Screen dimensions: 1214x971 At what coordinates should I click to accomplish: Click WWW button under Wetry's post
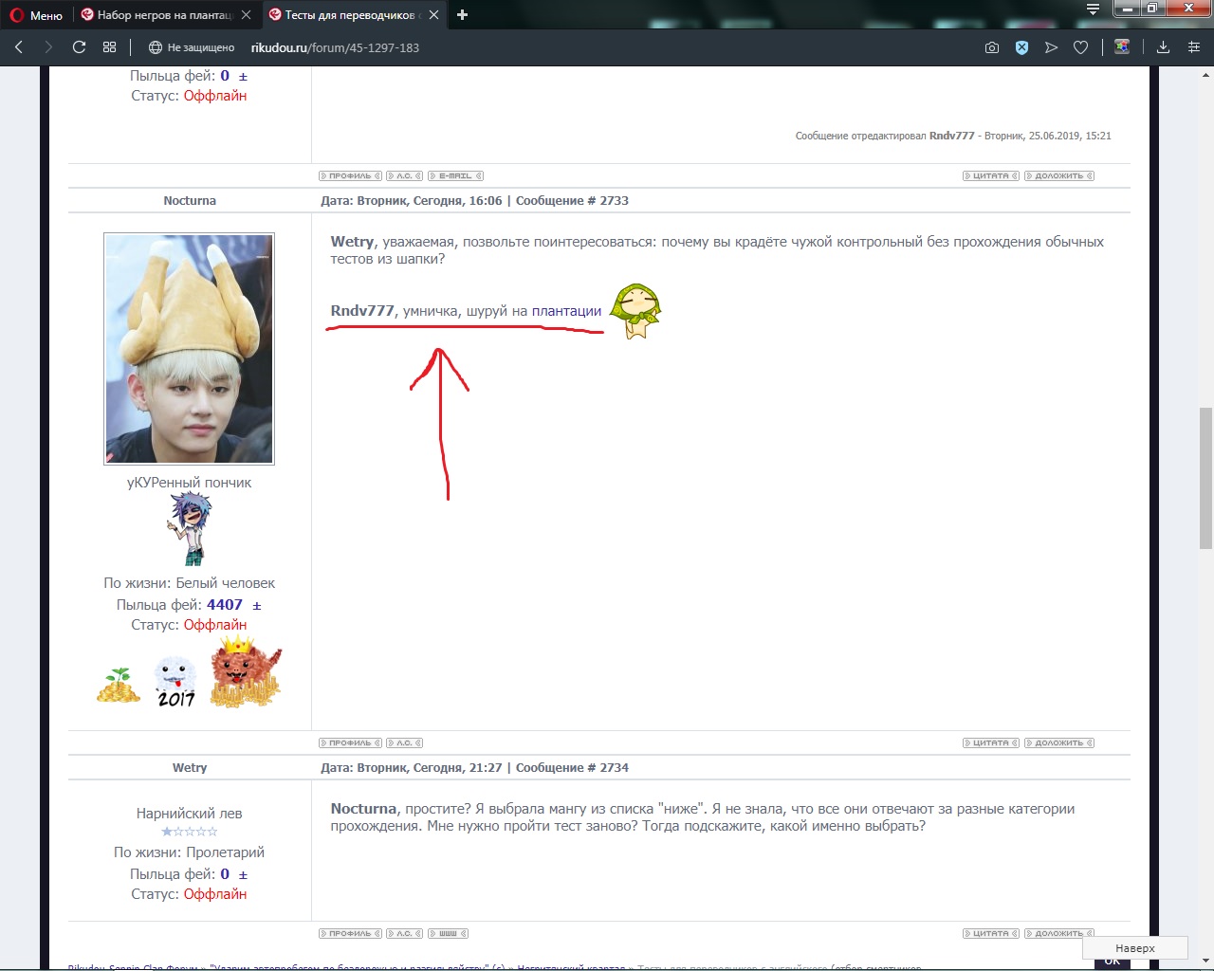[x=448, y=934]
